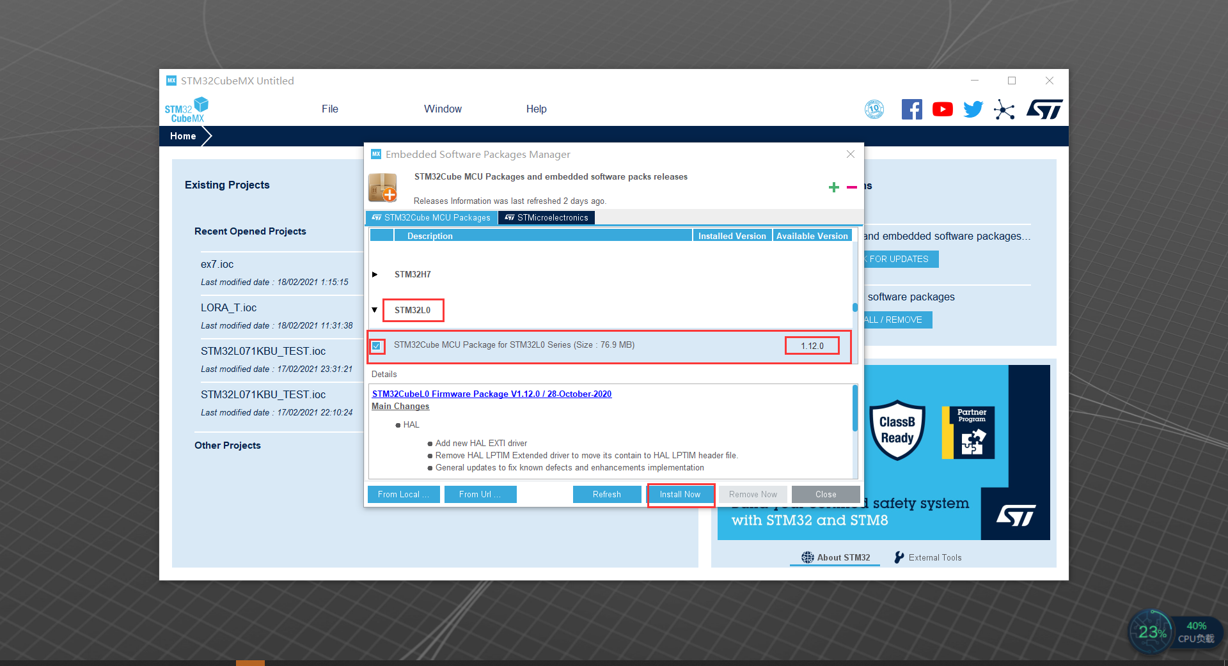Open the About STM32 tab
This screenshot has height=666, width=1228.
click(x=836, y=557)
